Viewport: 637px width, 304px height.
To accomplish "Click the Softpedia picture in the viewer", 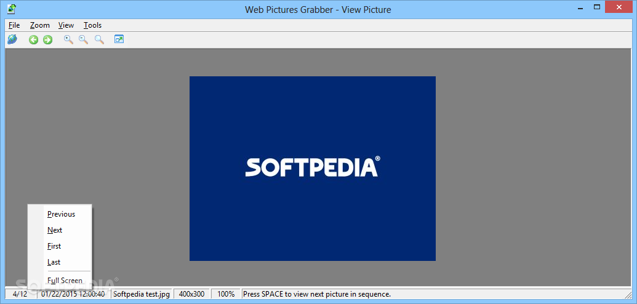I will click(313, 168).
